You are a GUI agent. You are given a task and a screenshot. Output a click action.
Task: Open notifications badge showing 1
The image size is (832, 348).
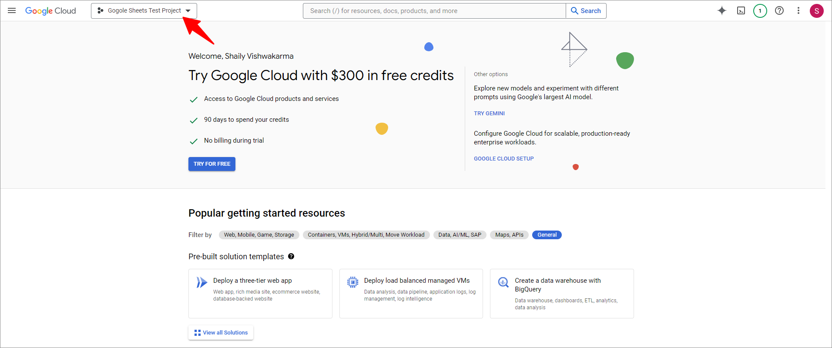tap(760, 10)
